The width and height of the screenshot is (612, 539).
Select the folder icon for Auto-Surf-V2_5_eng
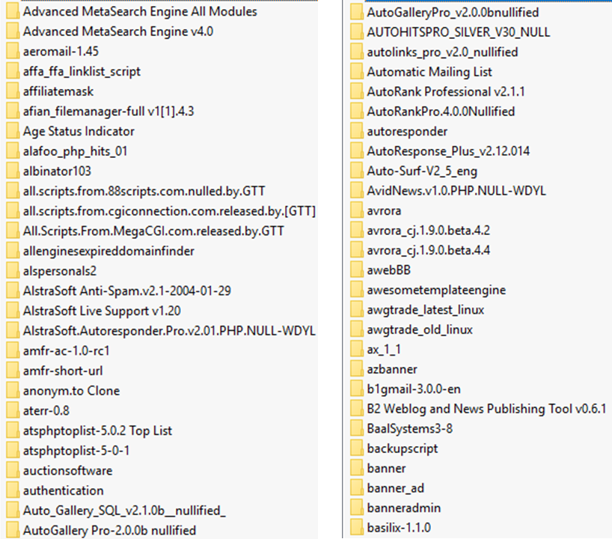pyautogui.click(x=356, y=171)
